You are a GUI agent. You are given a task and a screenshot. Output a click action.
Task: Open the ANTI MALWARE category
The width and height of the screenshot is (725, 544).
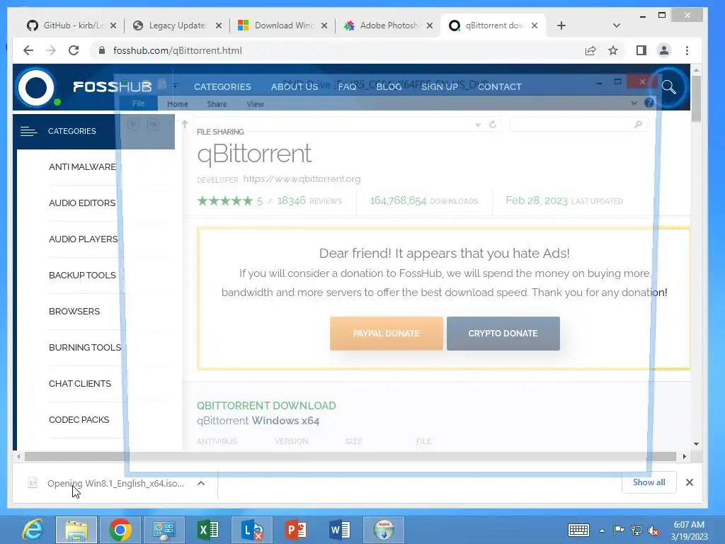tap(82, 167)
